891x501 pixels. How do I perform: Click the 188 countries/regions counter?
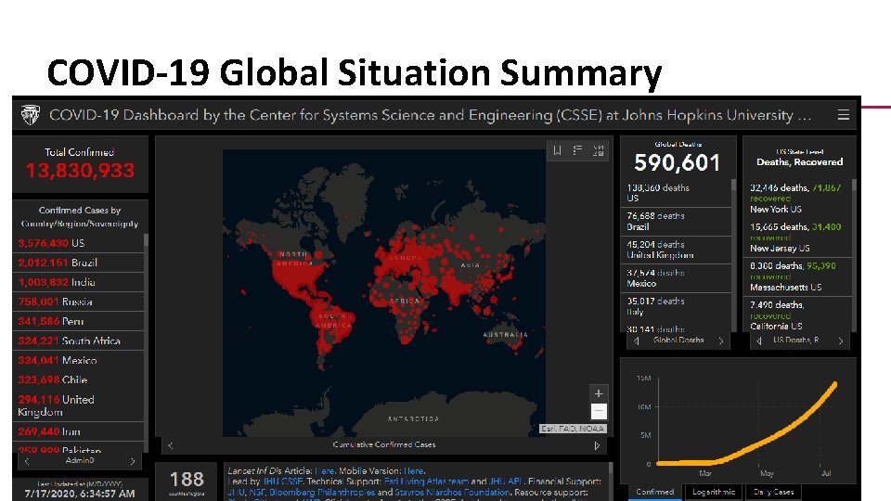pos(187,480)
